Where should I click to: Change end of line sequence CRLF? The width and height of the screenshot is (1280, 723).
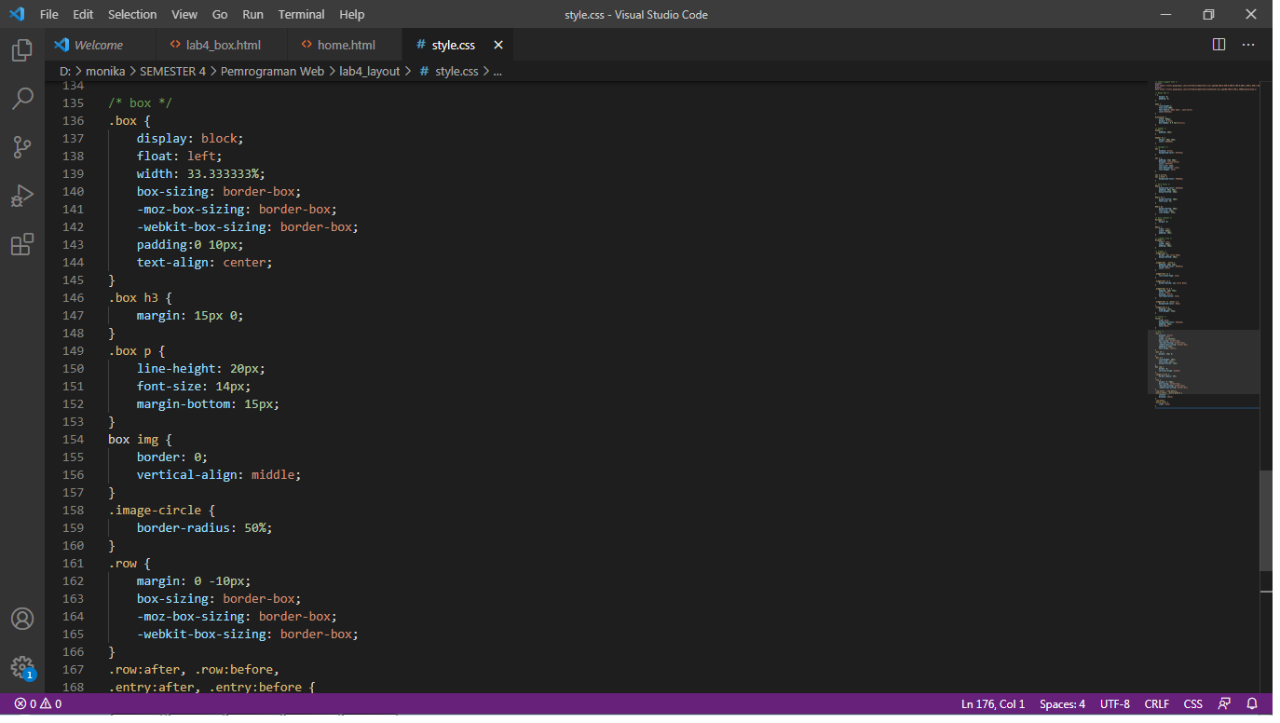[1157, 704]
